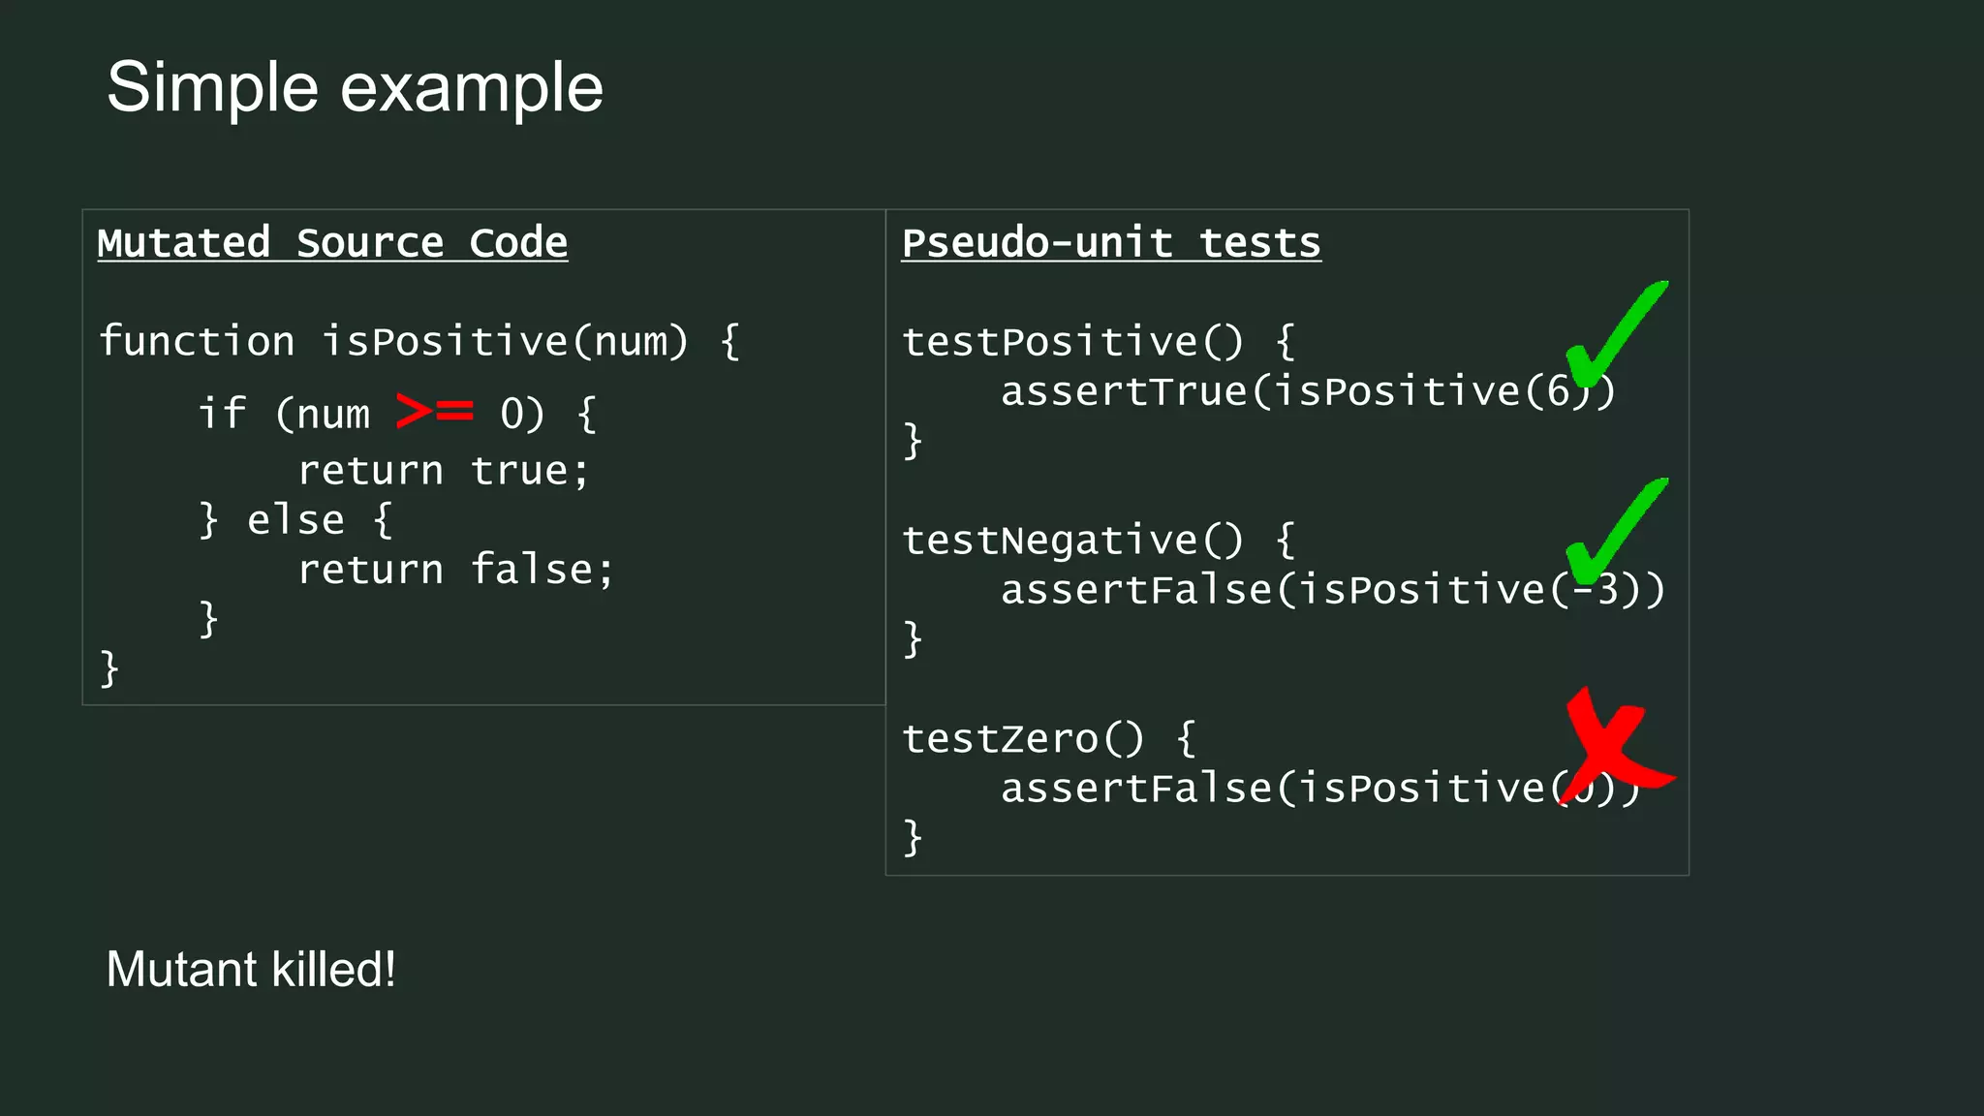
Task: Click the closing brace ending the isPositive function
Action: [109, 668]
